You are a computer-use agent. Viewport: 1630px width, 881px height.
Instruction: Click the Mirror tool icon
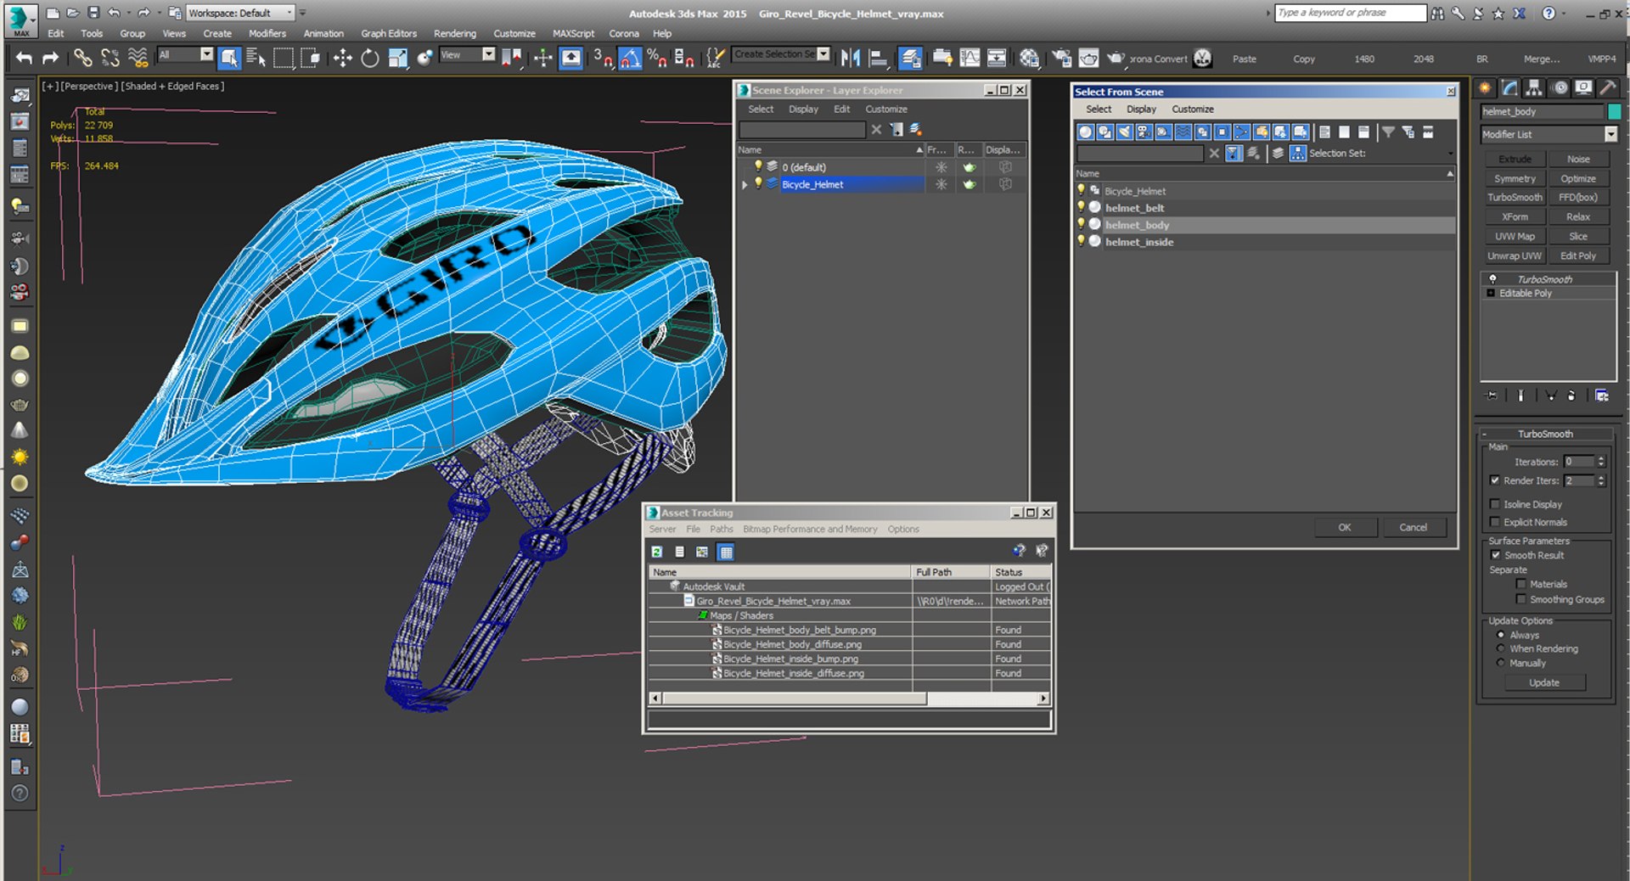click(851, 58)
